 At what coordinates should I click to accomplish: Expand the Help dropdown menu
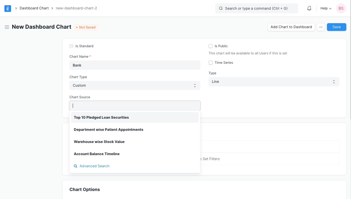click(x=326, y=8)
